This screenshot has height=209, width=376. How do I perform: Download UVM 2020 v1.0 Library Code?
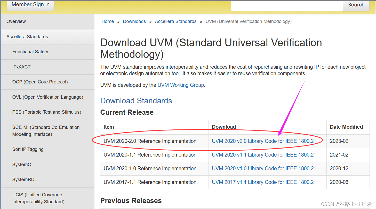click(263, 168)
